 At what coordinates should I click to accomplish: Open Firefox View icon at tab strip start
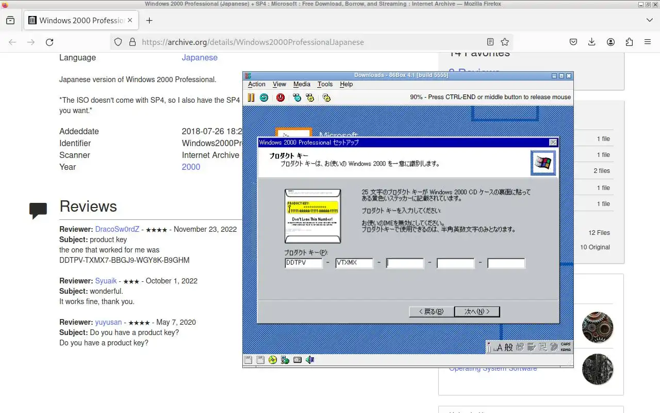(10, 21)
